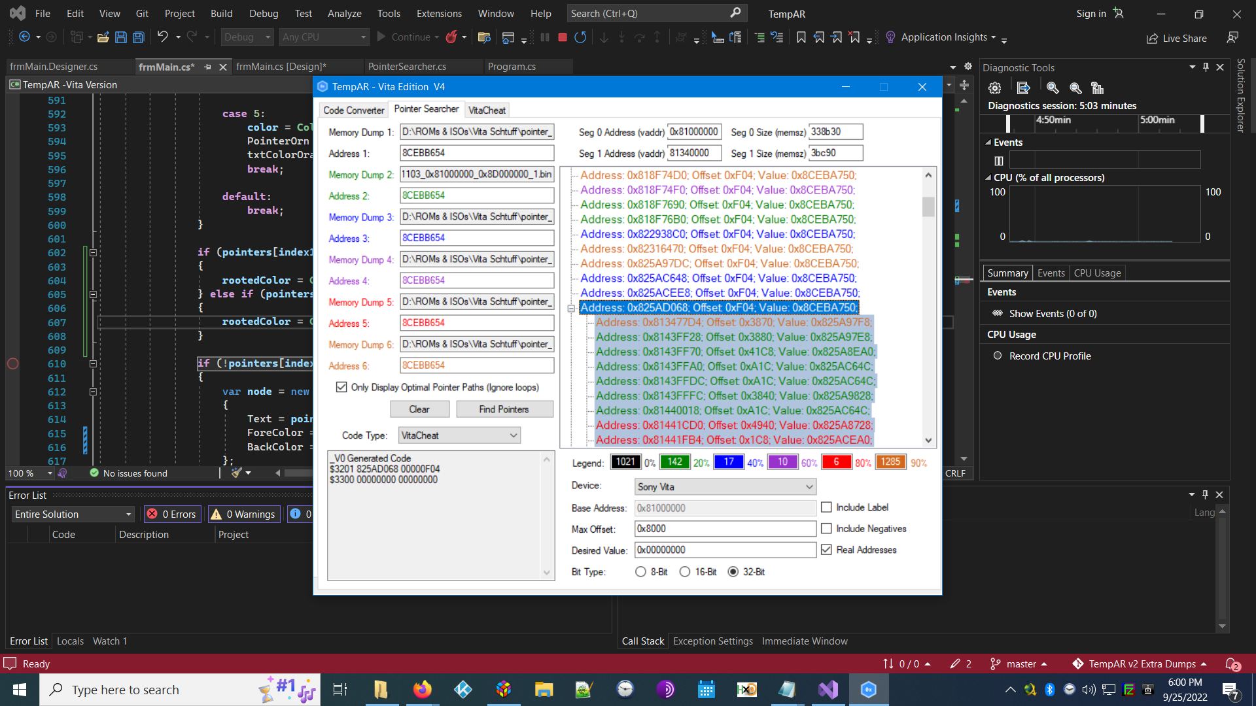Viewport: 1256px width, 706px height.
Task: Enable the Include Negatives checkbox
Action: (826, 528)
